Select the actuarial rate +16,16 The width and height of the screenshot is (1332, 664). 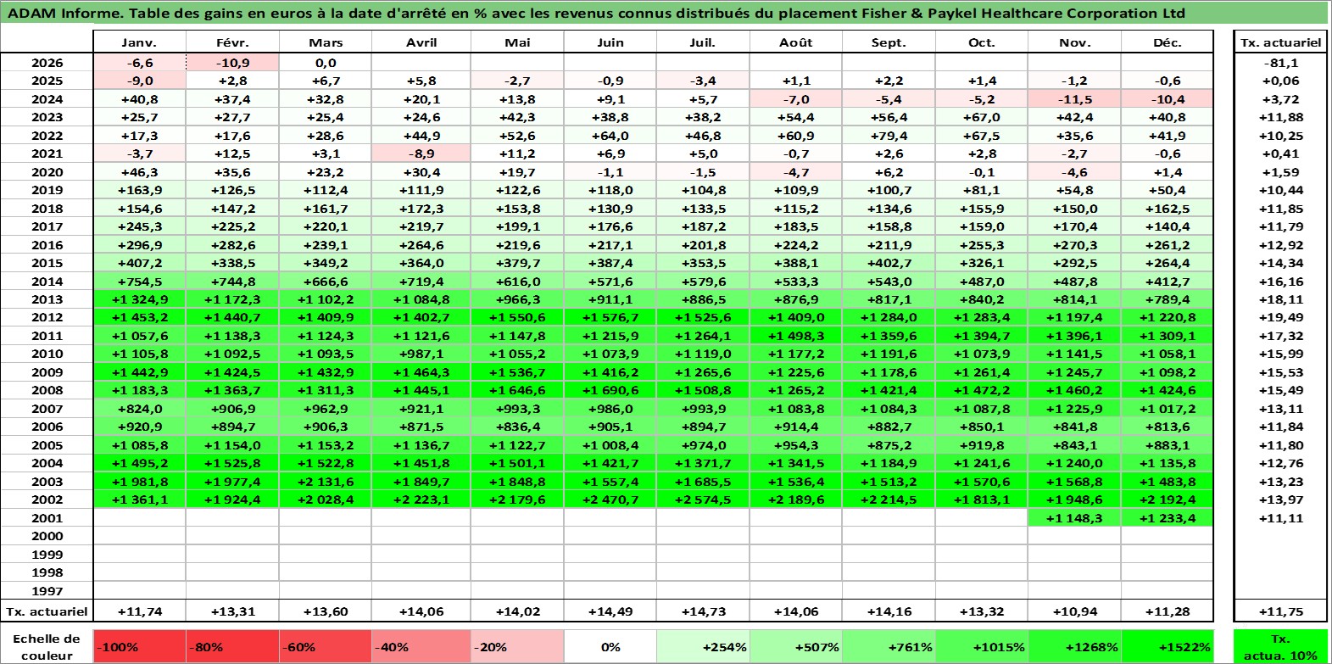coord(1280,282)
